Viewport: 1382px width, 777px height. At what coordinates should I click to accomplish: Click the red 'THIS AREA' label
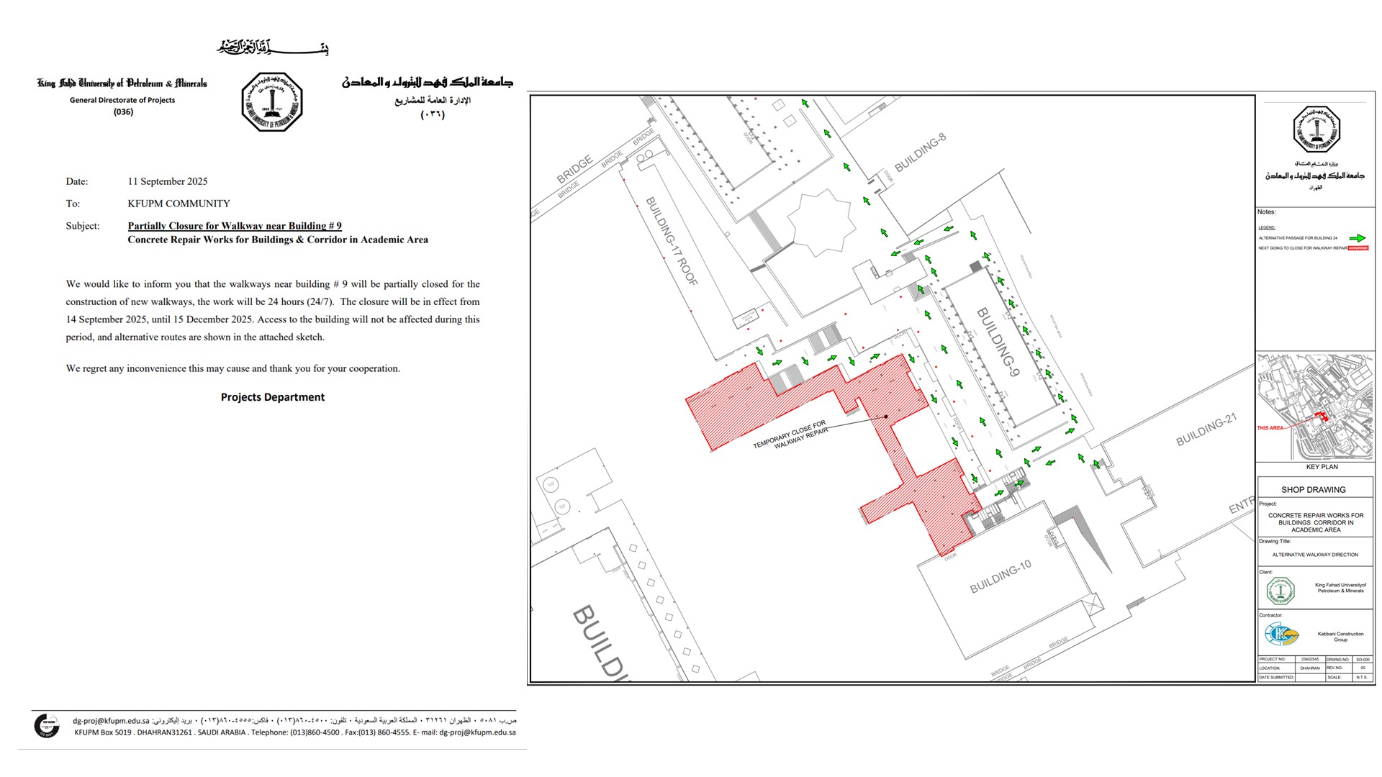(x=1270, y=428)
